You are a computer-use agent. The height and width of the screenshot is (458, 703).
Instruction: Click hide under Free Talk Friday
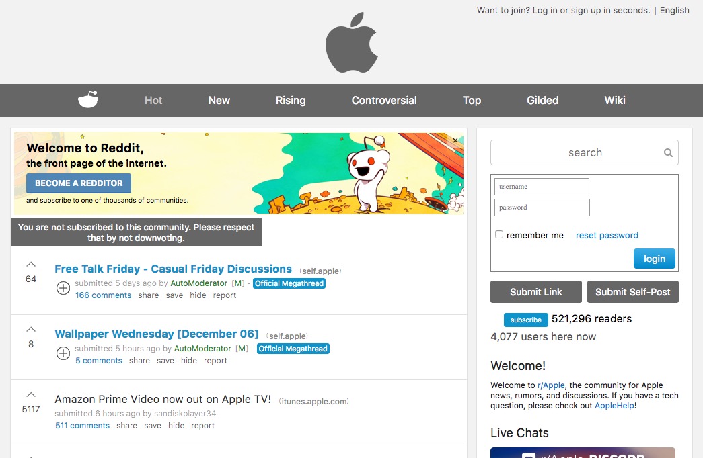click(198, 295)
